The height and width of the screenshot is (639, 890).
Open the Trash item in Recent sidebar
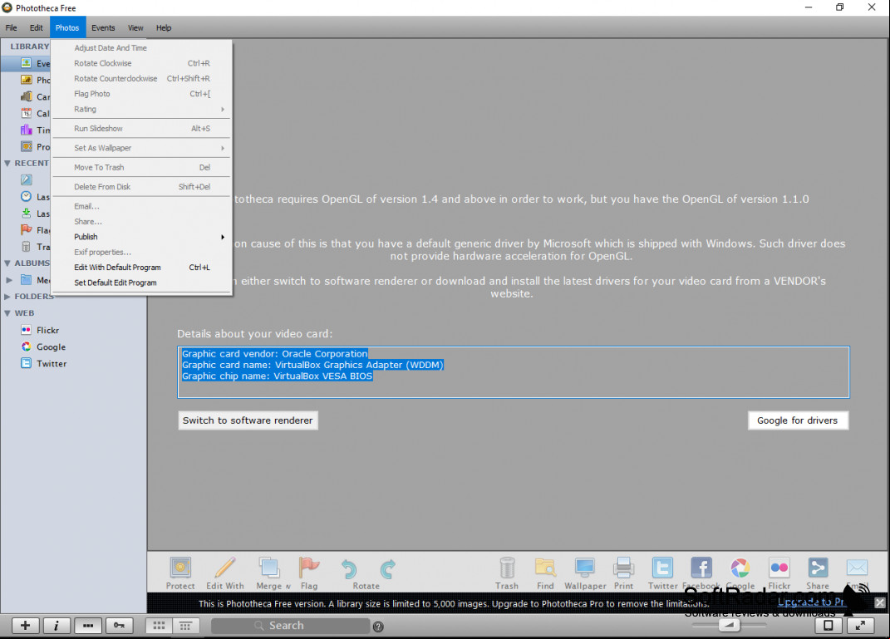point(26,246)
